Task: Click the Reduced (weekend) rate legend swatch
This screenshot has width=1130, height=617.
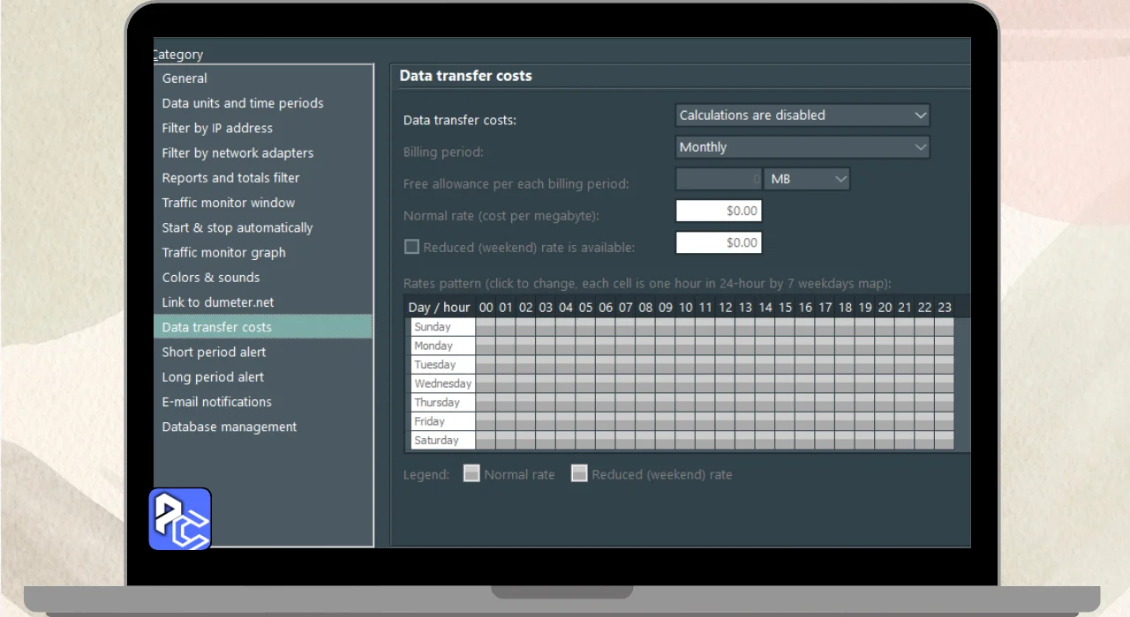Action: pyautogui.click(x=579, y=473)
